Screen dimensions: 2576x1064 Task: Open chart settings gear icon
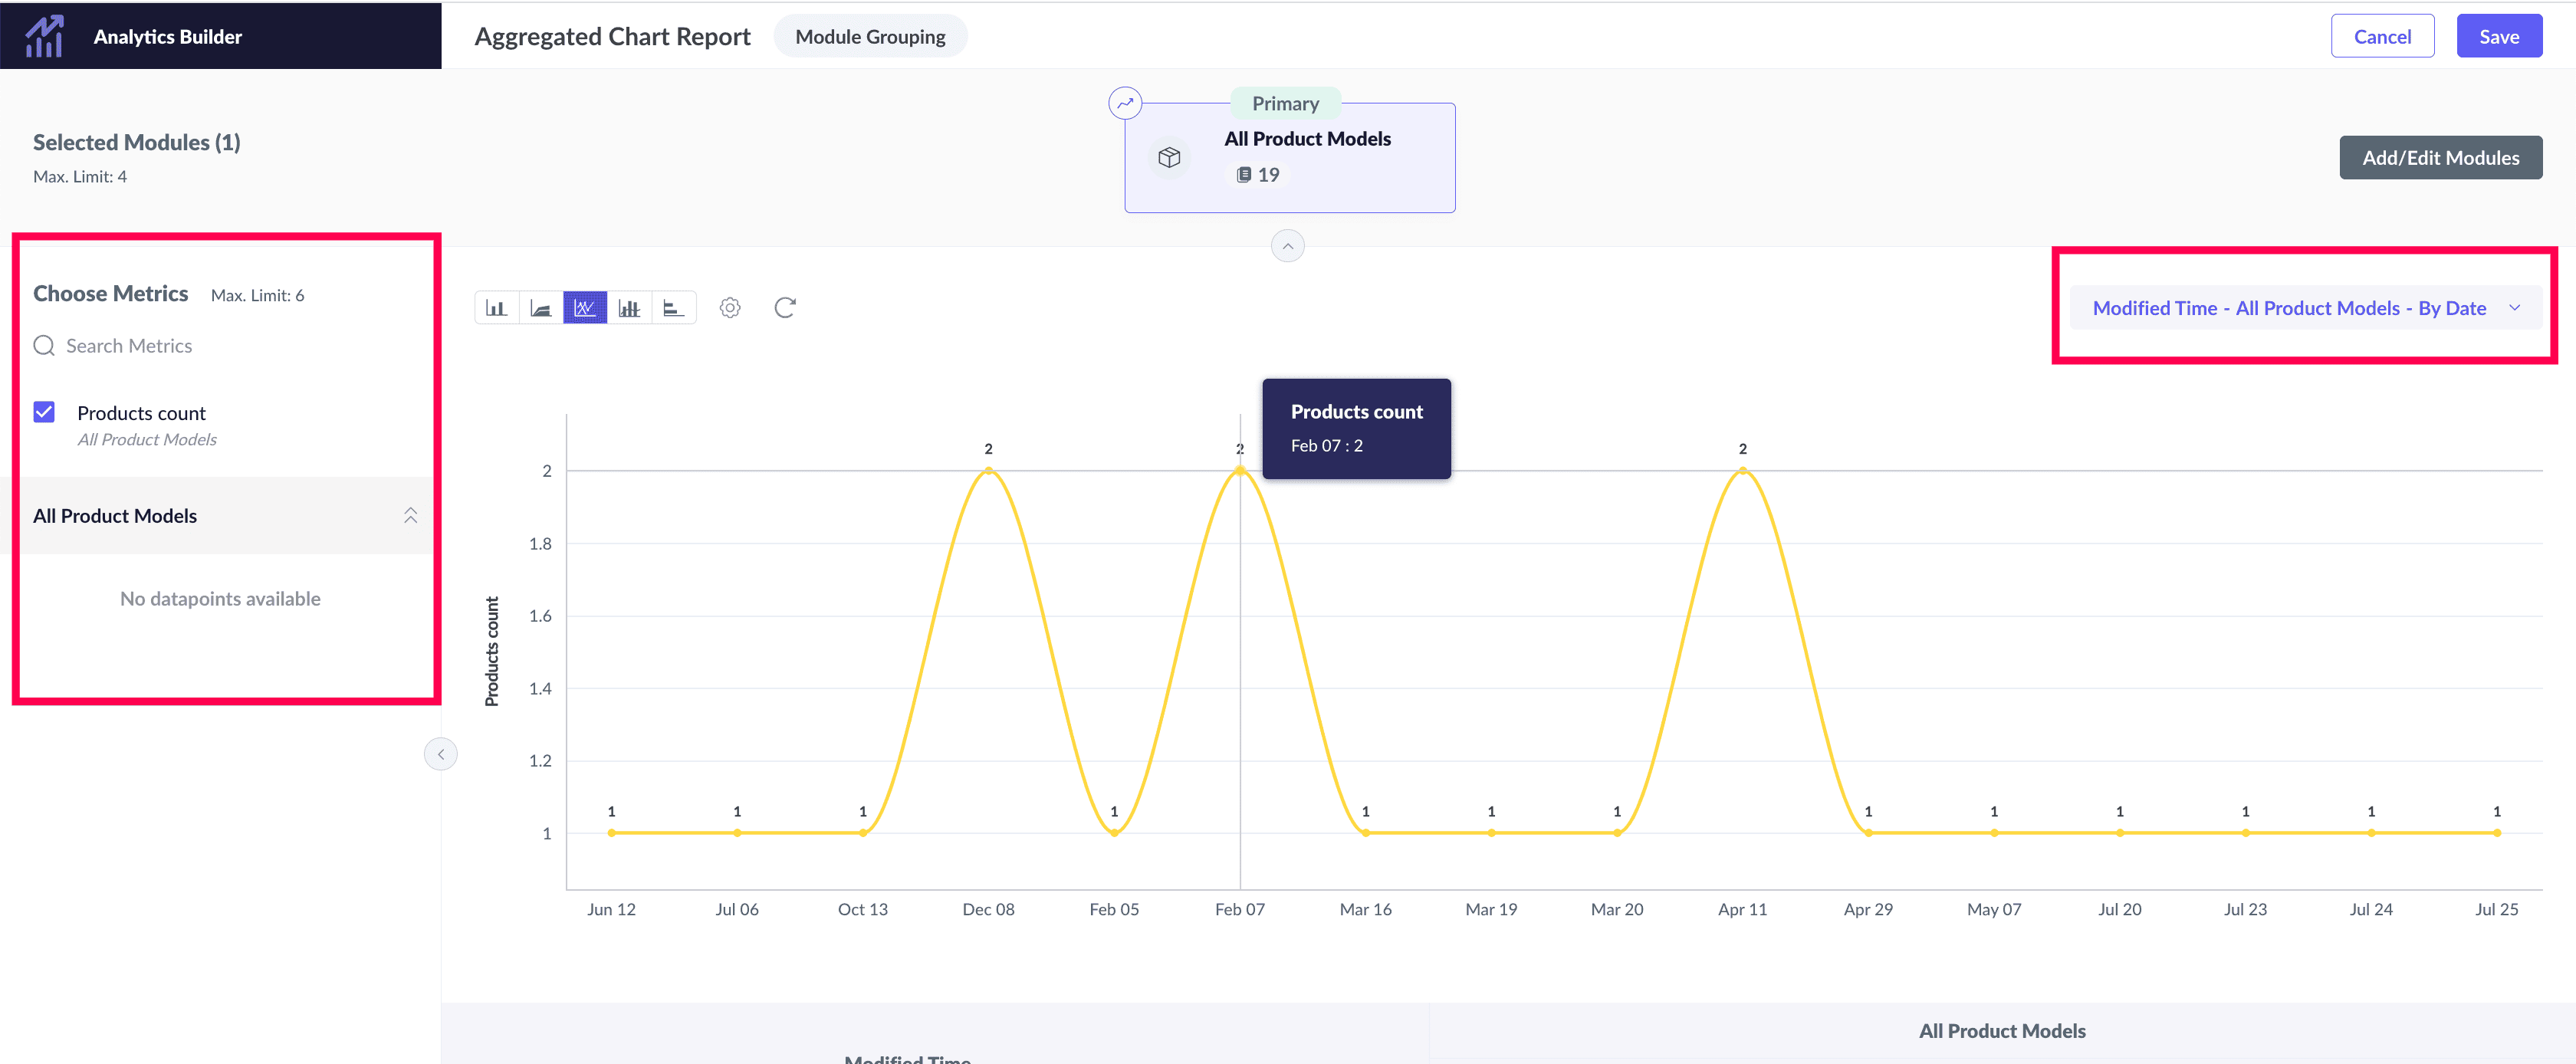[x=730, y=308]
